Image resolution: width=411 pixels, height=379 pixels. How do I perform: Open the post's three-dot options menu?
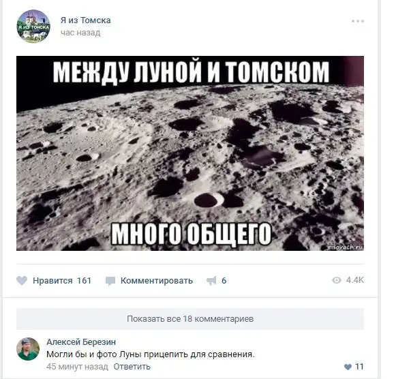coord(358,21)
